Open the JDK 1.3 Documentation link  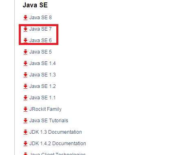55,132
